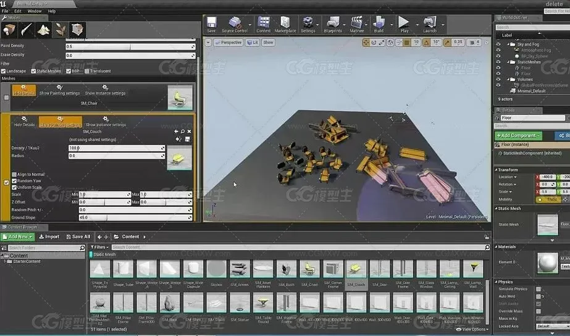Click the Play toolbar icon

coord(404,25)
